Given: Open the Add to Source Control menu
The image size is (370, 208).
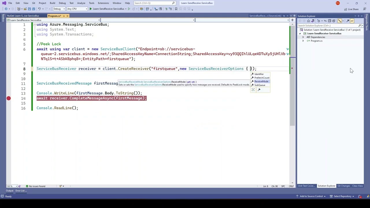Looking at the screenshot, I should (311, 196).
